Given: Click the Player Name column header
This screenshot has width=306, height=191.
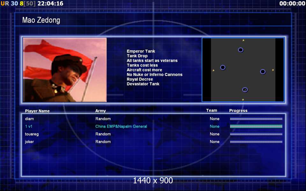Looking at the screenshot, I should (x=37, y=111).
